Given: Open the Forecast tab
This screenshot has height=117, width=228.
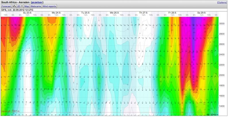Looking at the screenshot, I should pos(6,6).
